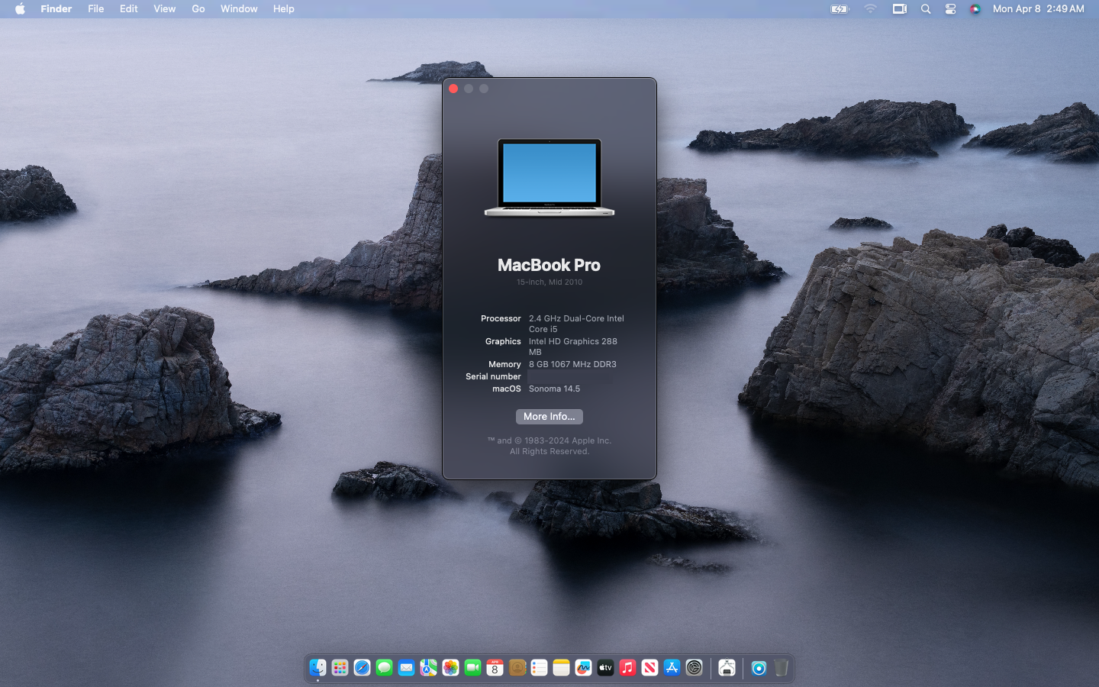The image size is (1099, 687).
Task: Start FaceTime from the Dock
Action: pyautogui.click(x=473, y=668)
